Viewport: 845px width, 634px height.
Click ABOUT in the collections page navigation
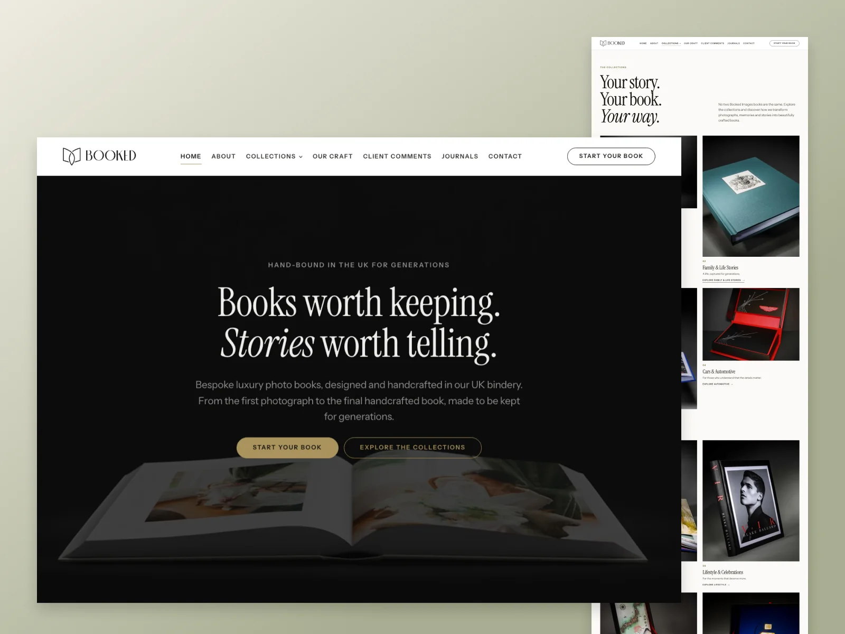654,43
